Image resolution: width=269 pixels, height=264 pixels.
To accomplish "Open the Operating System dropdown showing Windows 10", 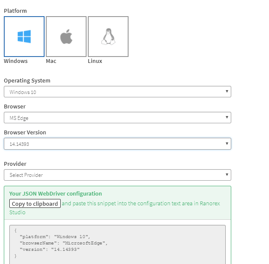I will pyautogui.click(x=118, y=91).
